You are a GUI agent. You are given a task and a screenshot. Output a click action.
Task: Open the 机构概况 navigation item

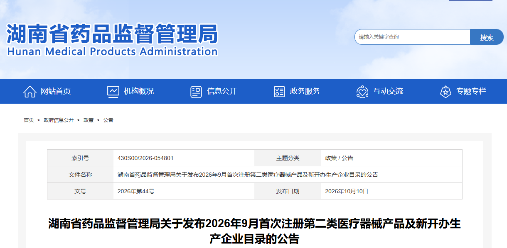[139, 91]
